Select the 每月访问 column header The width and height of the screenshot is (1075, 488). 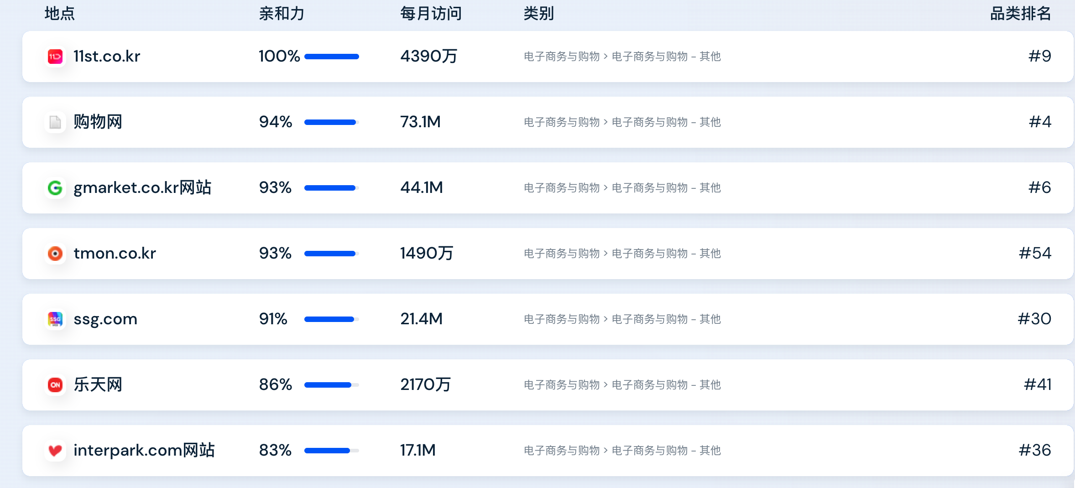click(x=431, y=13)
